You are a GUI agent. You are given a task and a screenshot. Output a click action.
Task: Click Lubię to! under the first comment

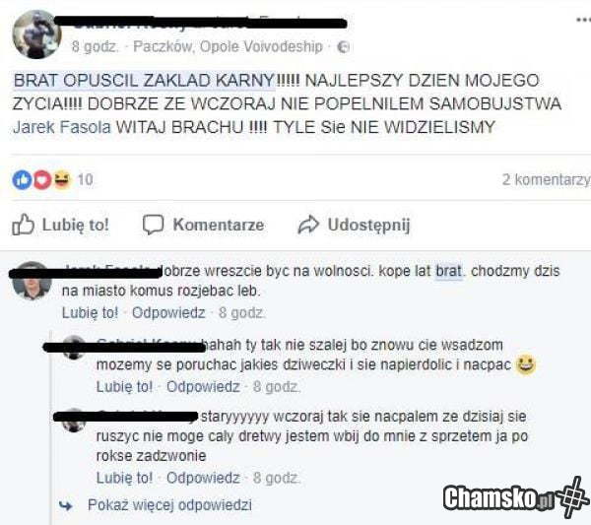(x=90, y=313)
